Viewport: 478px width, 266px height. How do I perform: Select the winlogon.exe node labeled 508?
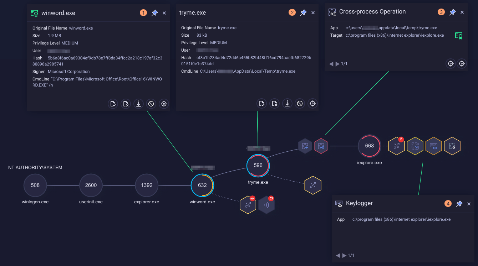pyautogui.click(x=35, y=185)
